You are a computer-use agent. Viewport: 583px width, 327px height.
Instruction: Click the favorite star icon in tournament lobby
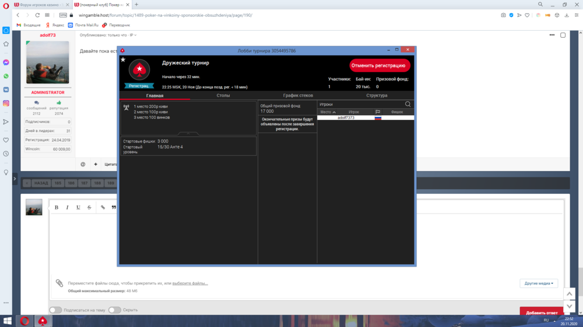point(123,59)
